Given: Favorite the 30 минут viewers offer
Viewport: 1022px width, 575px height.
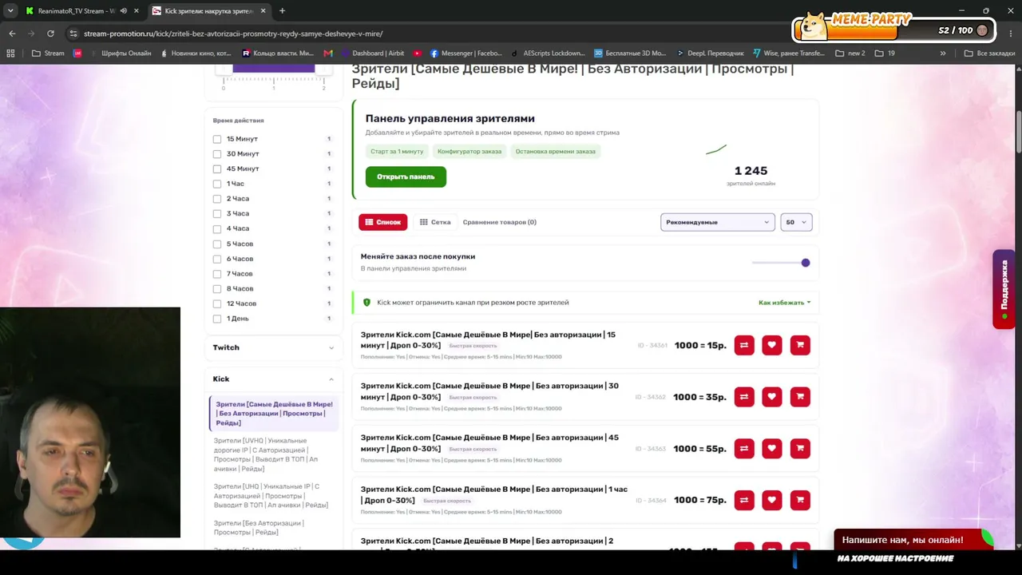Looking at the screenshot, I should 772,397.
